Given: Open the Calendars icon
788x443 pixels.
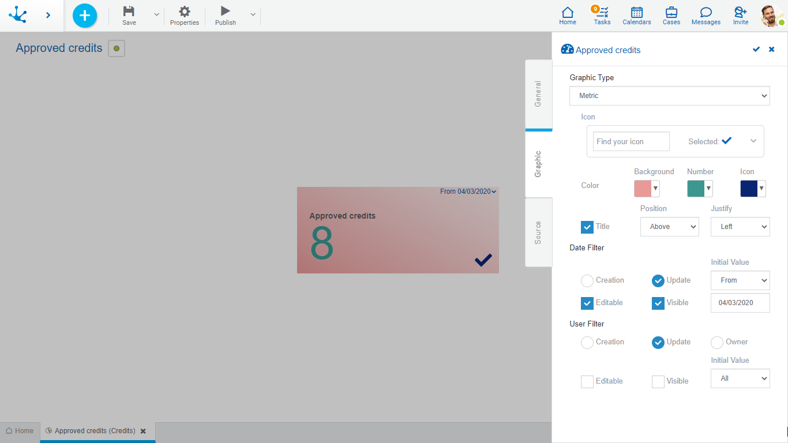Looking at the screenshot, I should tap(637, 13).
